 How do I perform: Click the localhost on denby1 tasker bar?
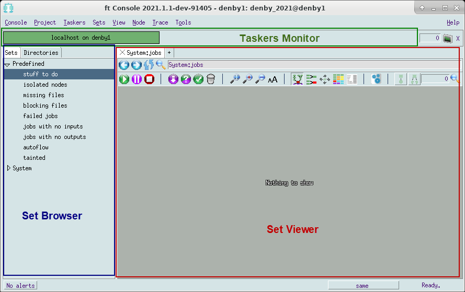click(x=81, y=38)
